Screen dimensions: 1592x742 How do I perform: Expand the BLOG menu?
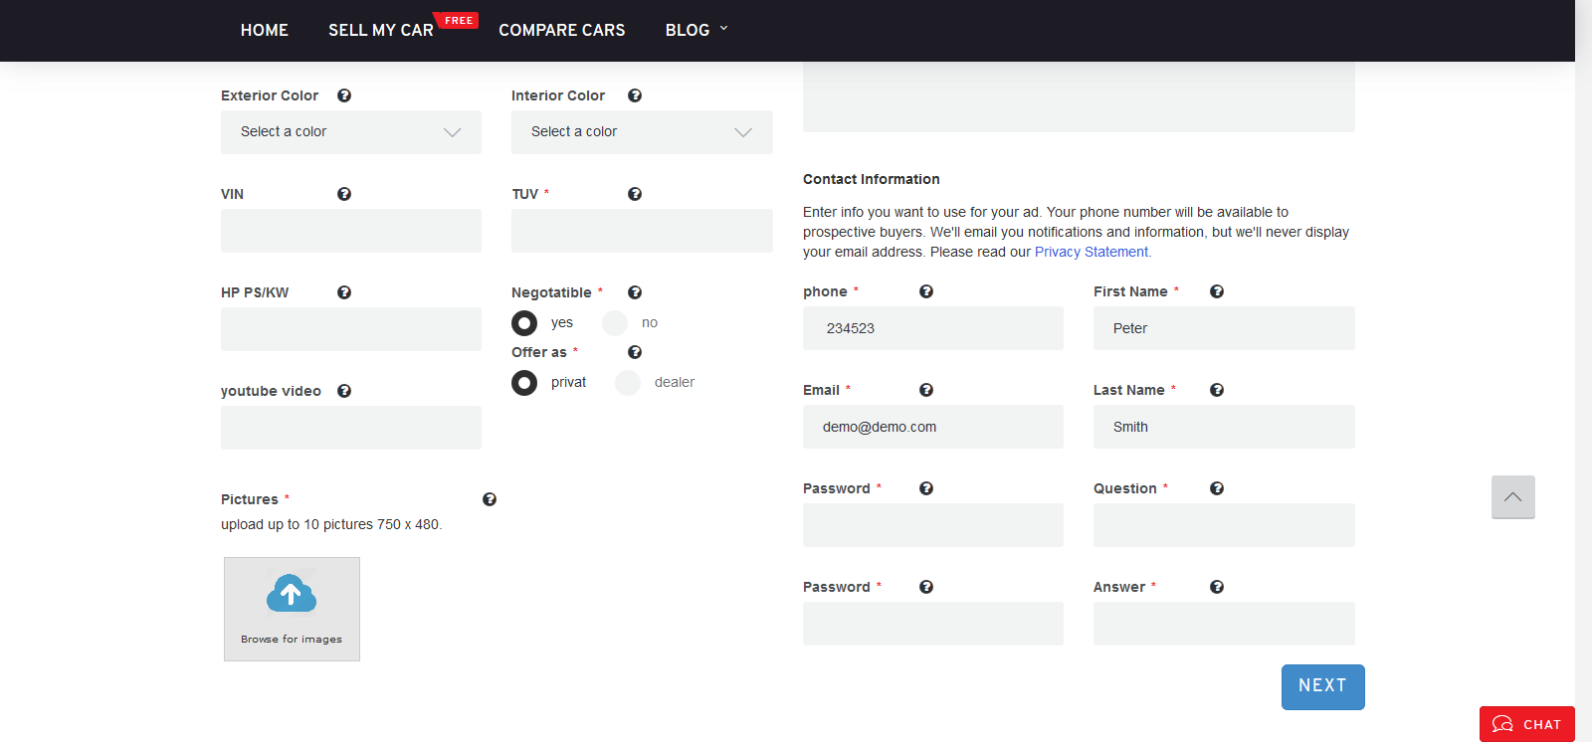(696, 30)
